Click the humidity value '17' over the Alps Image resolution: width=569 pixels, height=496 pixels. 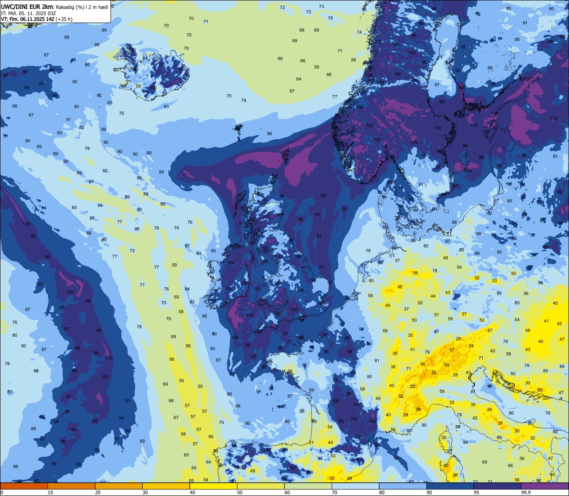[x=452, y=350]
